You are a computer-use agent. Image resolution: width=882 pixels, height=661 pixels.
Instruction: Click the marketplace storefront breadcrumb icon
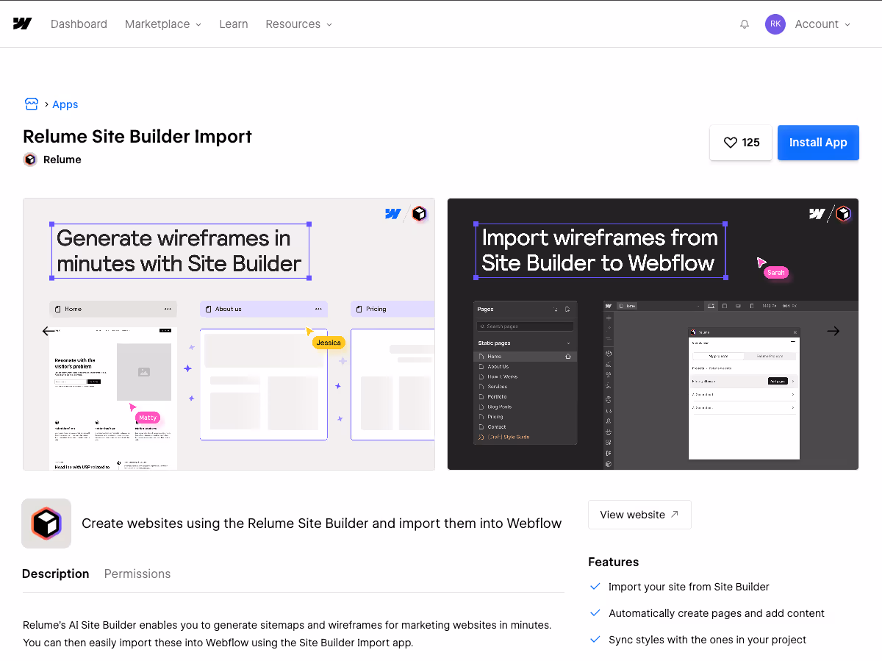(x=31, y=104)
